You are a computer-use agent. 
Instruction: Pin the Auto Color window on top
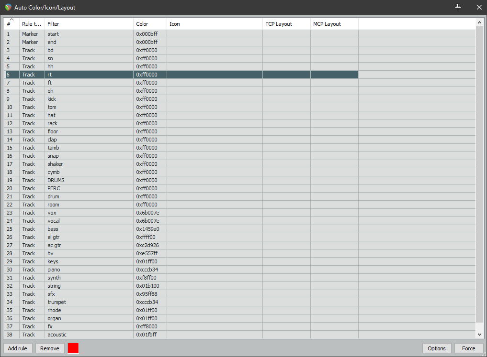458,7
